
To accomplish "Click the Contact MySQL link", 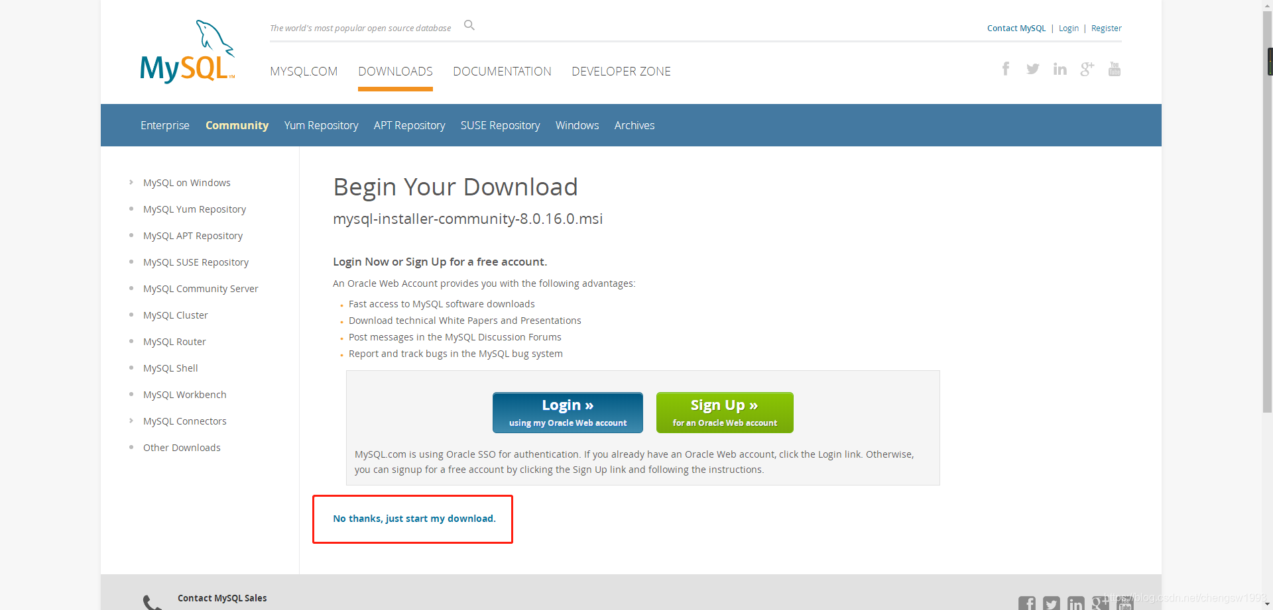I will tap(1016, 28).
